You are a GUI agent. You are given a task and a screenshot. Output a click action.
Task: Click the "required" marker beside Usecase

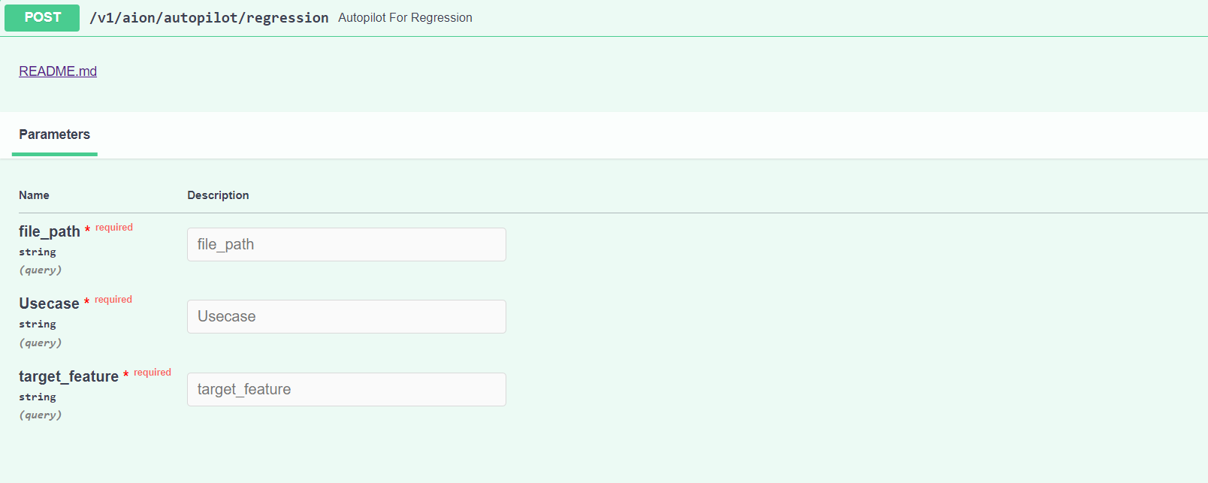click(x=113, y=300)
